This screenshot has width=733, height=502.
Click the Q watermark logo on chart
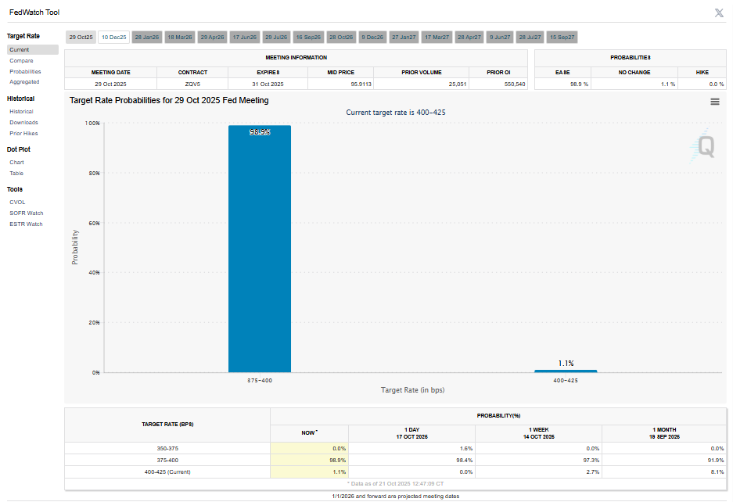coord(705,147)
